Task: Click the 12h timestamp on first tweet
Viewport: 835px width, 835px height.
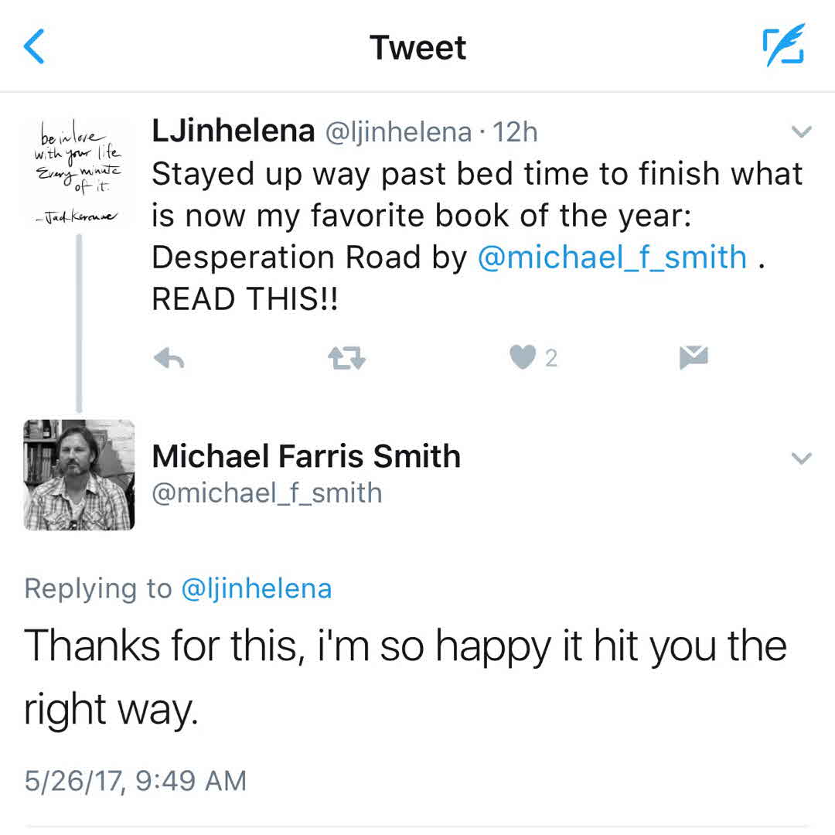Action: point(515,132)
